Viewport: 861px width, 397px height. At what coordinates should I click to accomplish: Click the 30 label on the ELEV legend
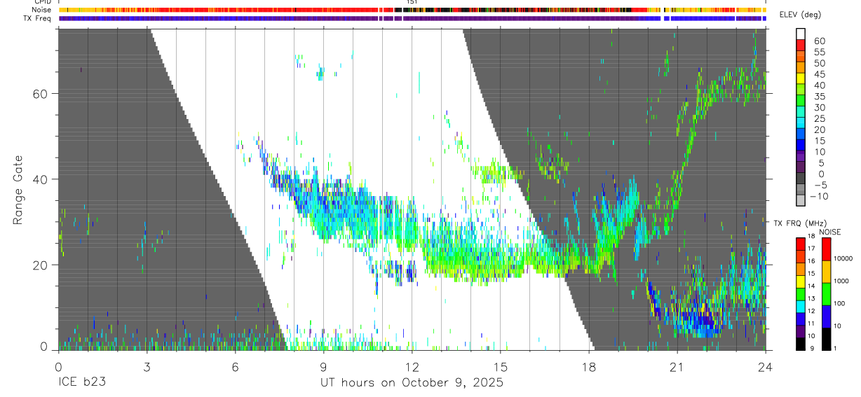pyautogui.click(x=820, y=108)
